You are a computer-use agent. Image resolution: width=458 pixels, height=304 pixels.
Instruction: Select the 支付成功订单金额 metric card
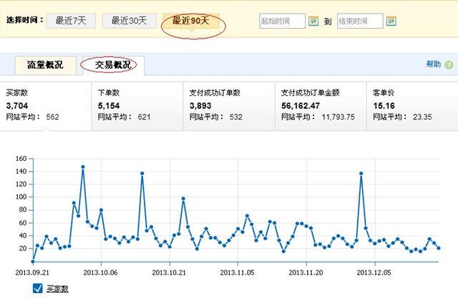tap(321, 106)
